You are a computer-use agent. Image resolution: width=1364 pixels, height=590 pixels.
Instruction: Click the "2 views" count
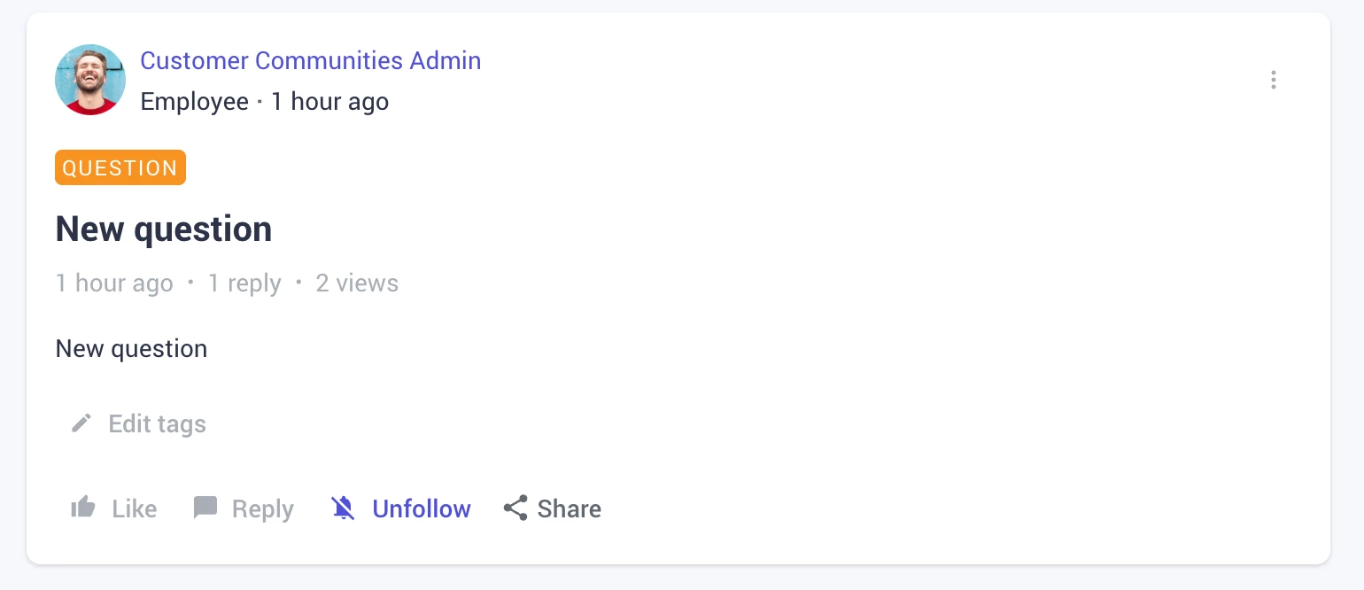point(357,283)
